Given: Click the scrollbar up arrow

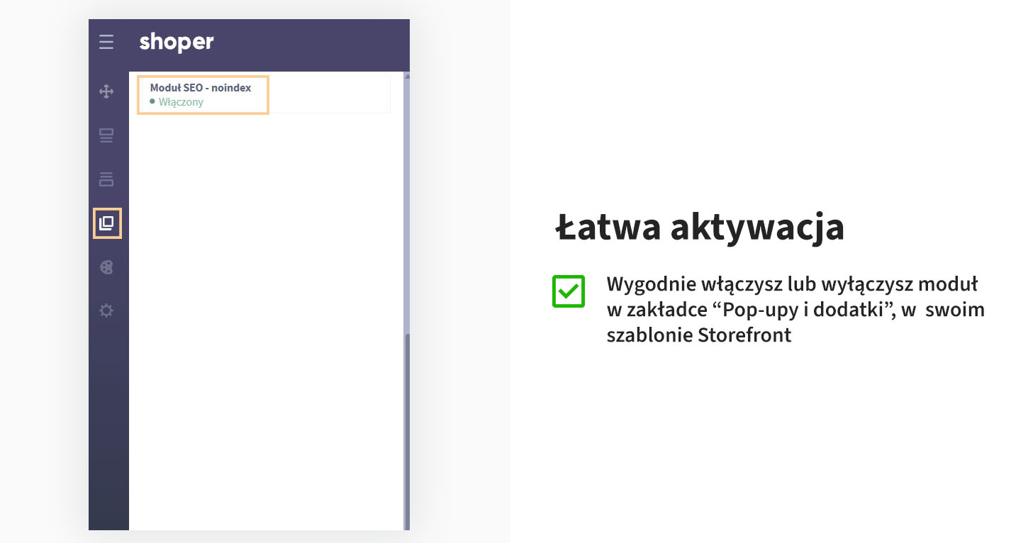Looking at the screenshot, I should point(407,76).
